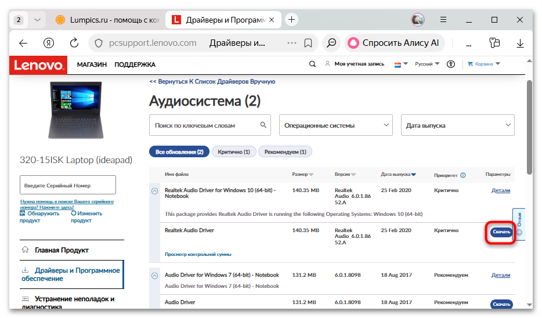Open the Дата выпуска dropdown

pyautogui.click(x=458, y=125)
